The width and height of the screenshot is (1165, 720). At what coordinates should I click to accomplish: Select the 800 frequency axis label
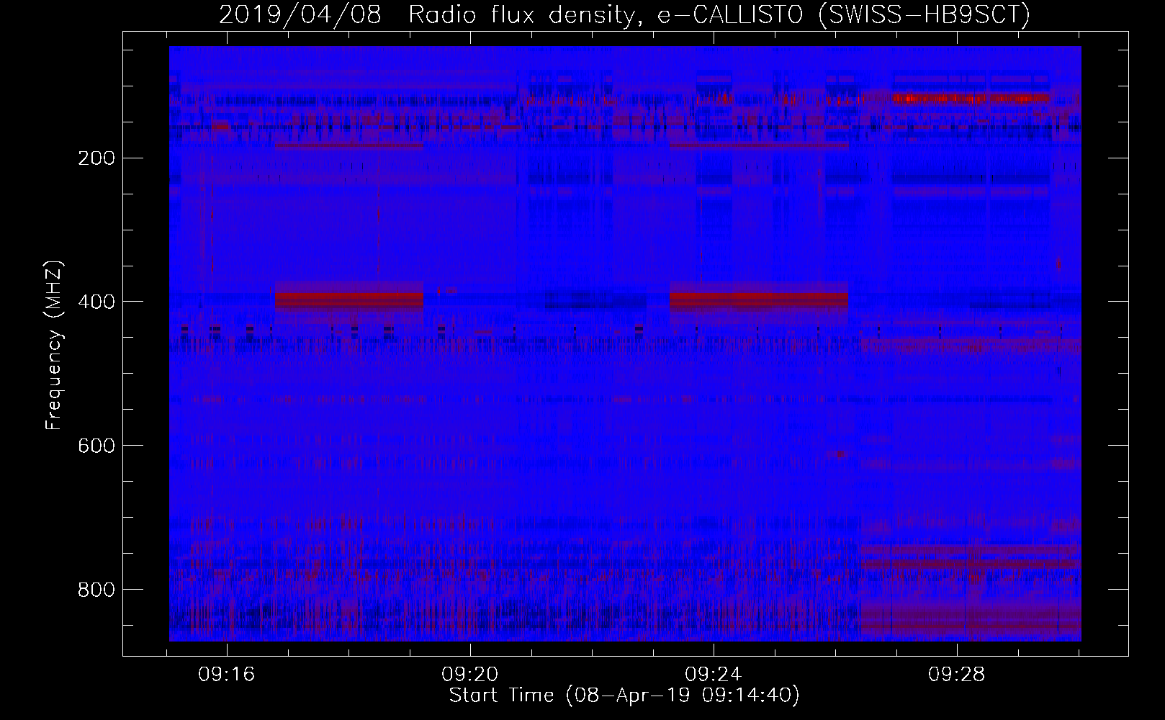[96, 590]
